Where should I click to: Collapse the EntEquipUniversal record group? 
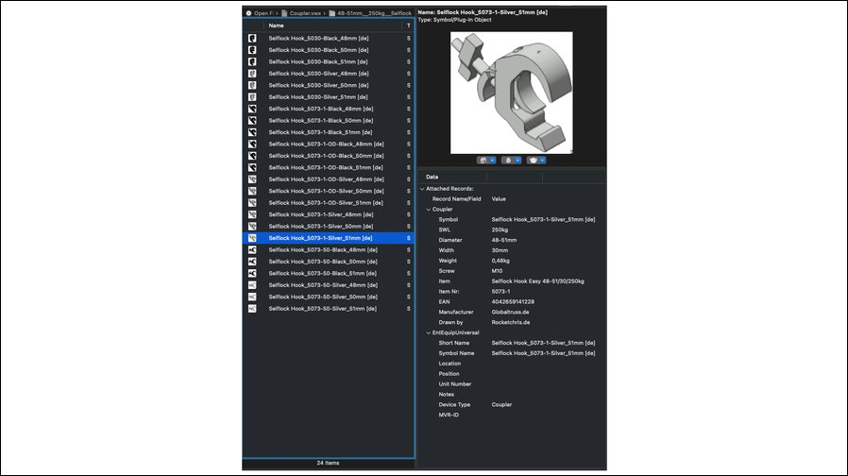[x=429, y=332]
